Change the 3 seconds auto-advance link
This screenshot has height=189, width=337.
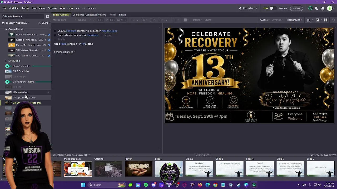[x=92, y=35]
